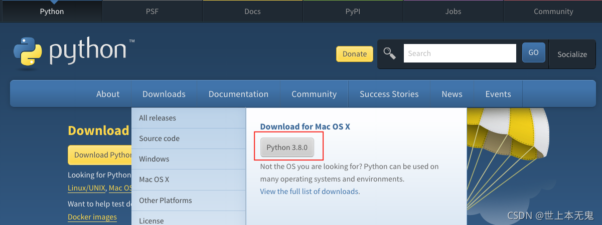Click the magnifying glass search icon

[390, 53]
